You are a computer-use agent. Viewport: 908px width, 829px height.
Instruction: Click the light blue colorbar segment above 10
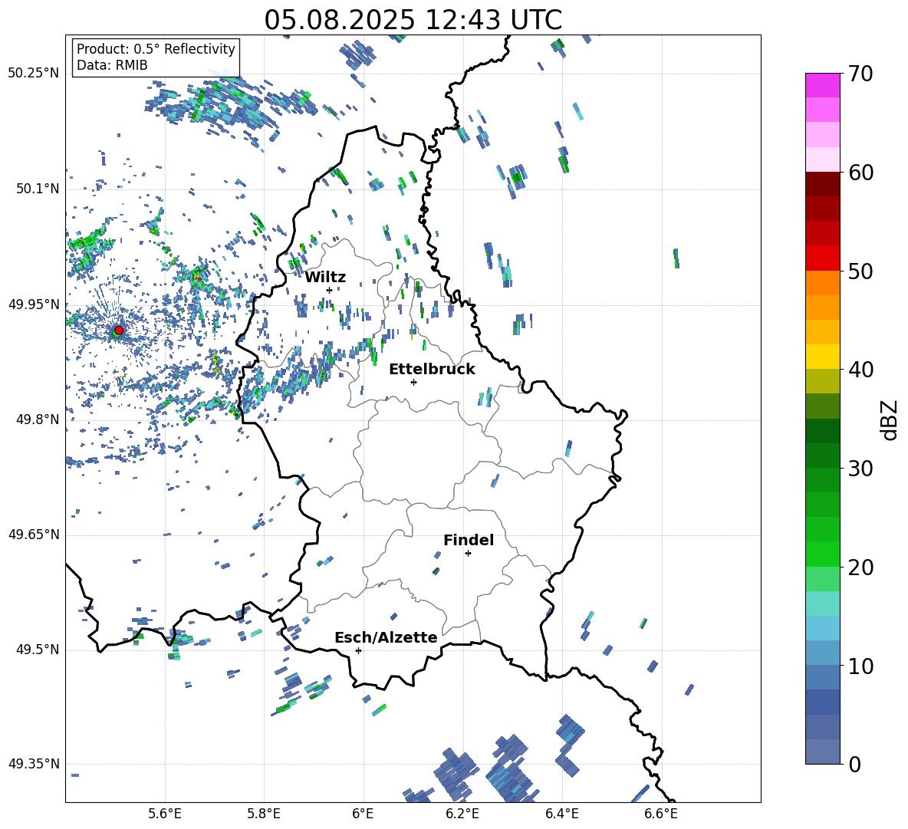click(x=822, y=653)
